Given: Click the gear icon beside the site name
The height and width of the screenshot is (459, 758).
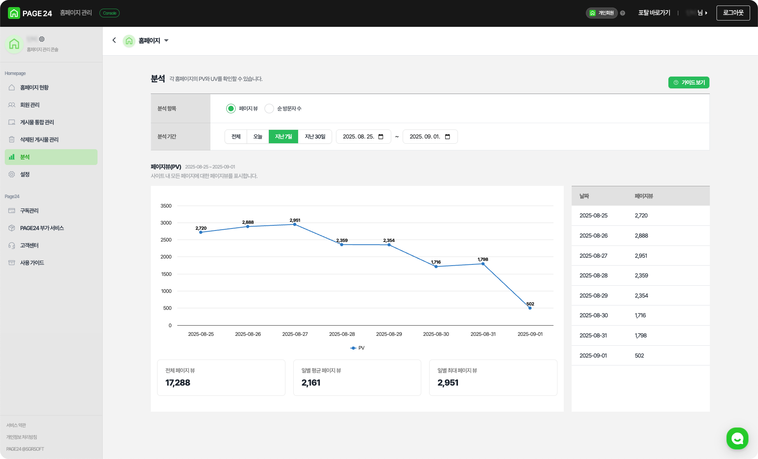Looking at the screenshot, I should (42, 39).
